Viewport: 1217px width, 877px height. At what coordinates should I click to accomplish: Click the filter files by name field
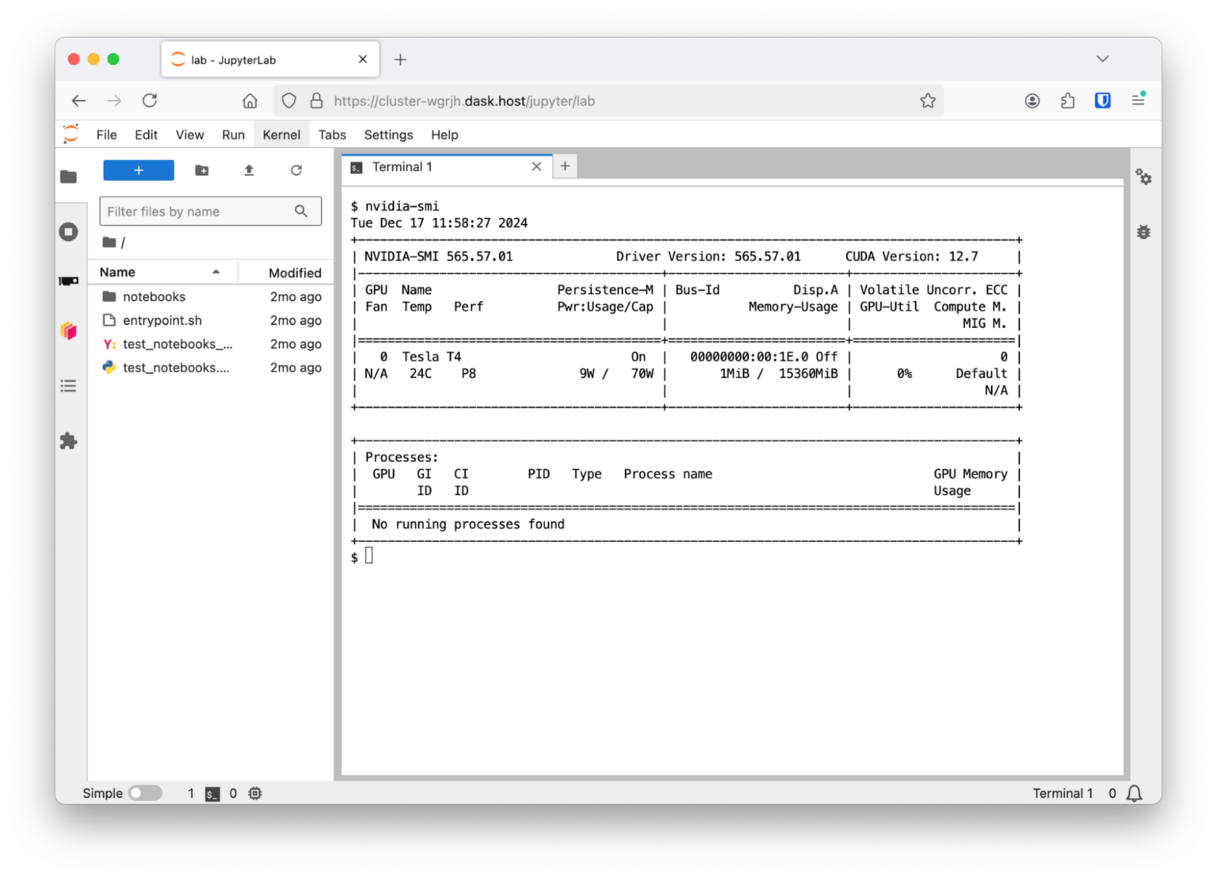point(198,211)
